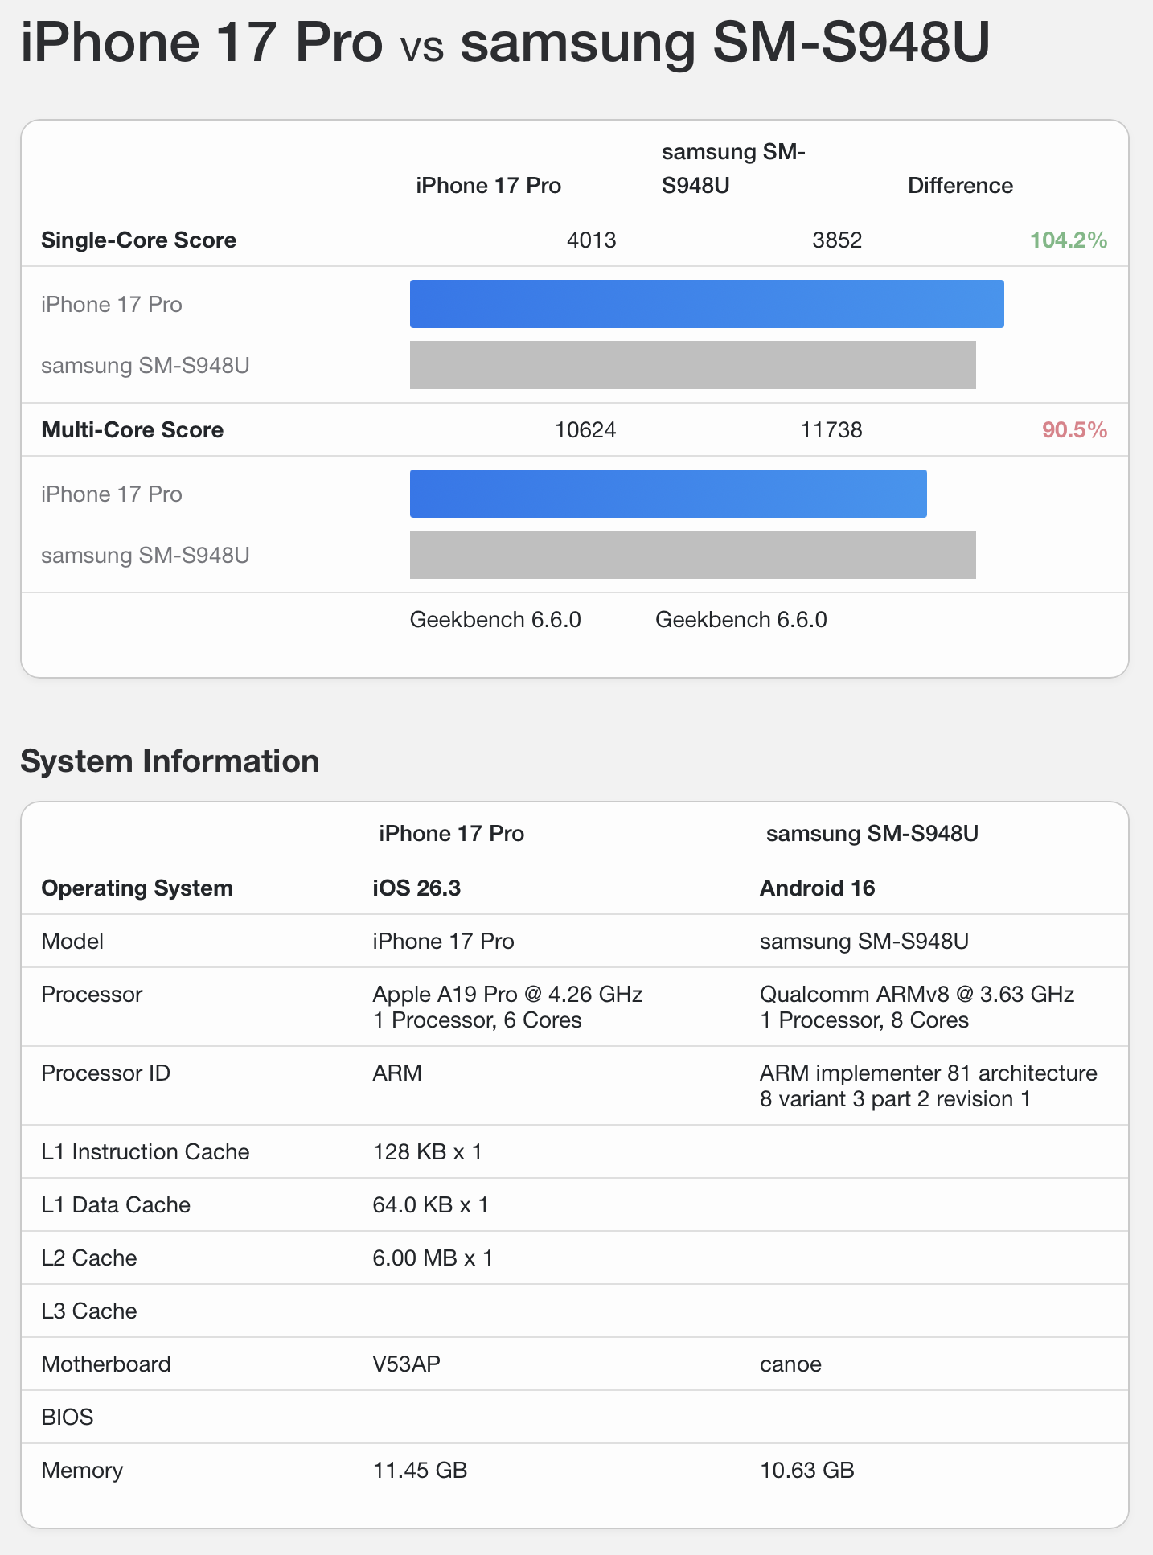Image resolution: width=1153 pixels, height=1555 pixels.
Task: Click the Difference column header
Action: (960, 186)
